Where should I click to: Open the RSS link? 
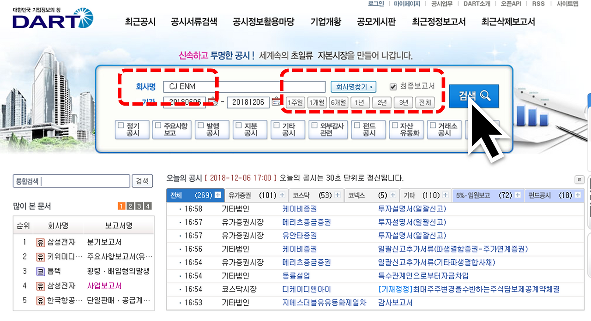click(538, 4)
